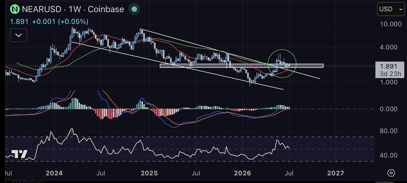Click the 2024 time axis label
The height and width of the screenshot is (183, 407).
[x=54, y=173]
